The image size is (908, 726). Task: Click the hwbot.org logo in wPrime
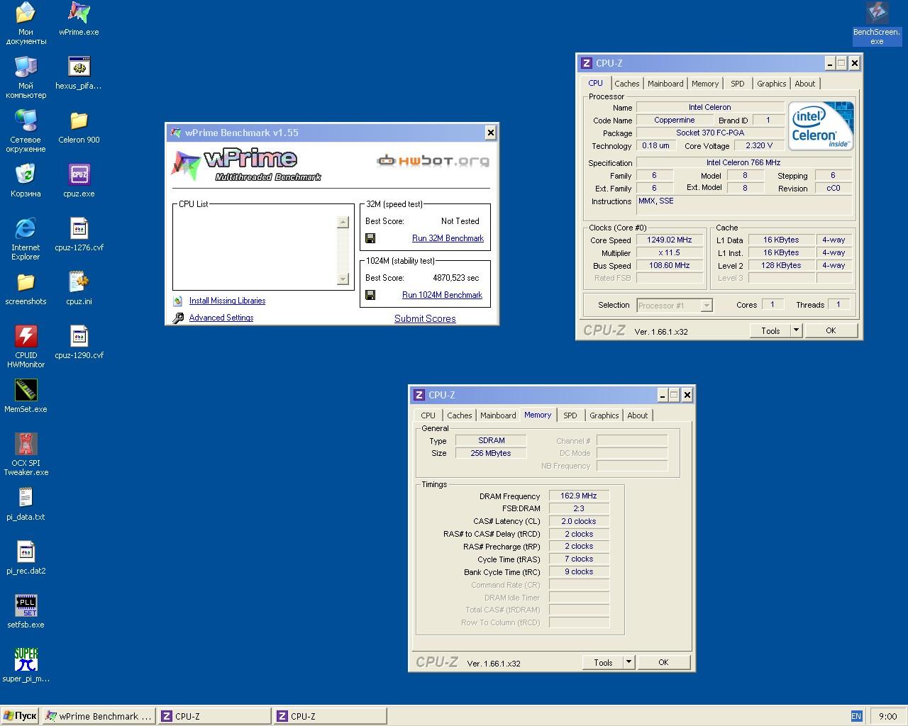pyautogui.click(x=433, y=160)
